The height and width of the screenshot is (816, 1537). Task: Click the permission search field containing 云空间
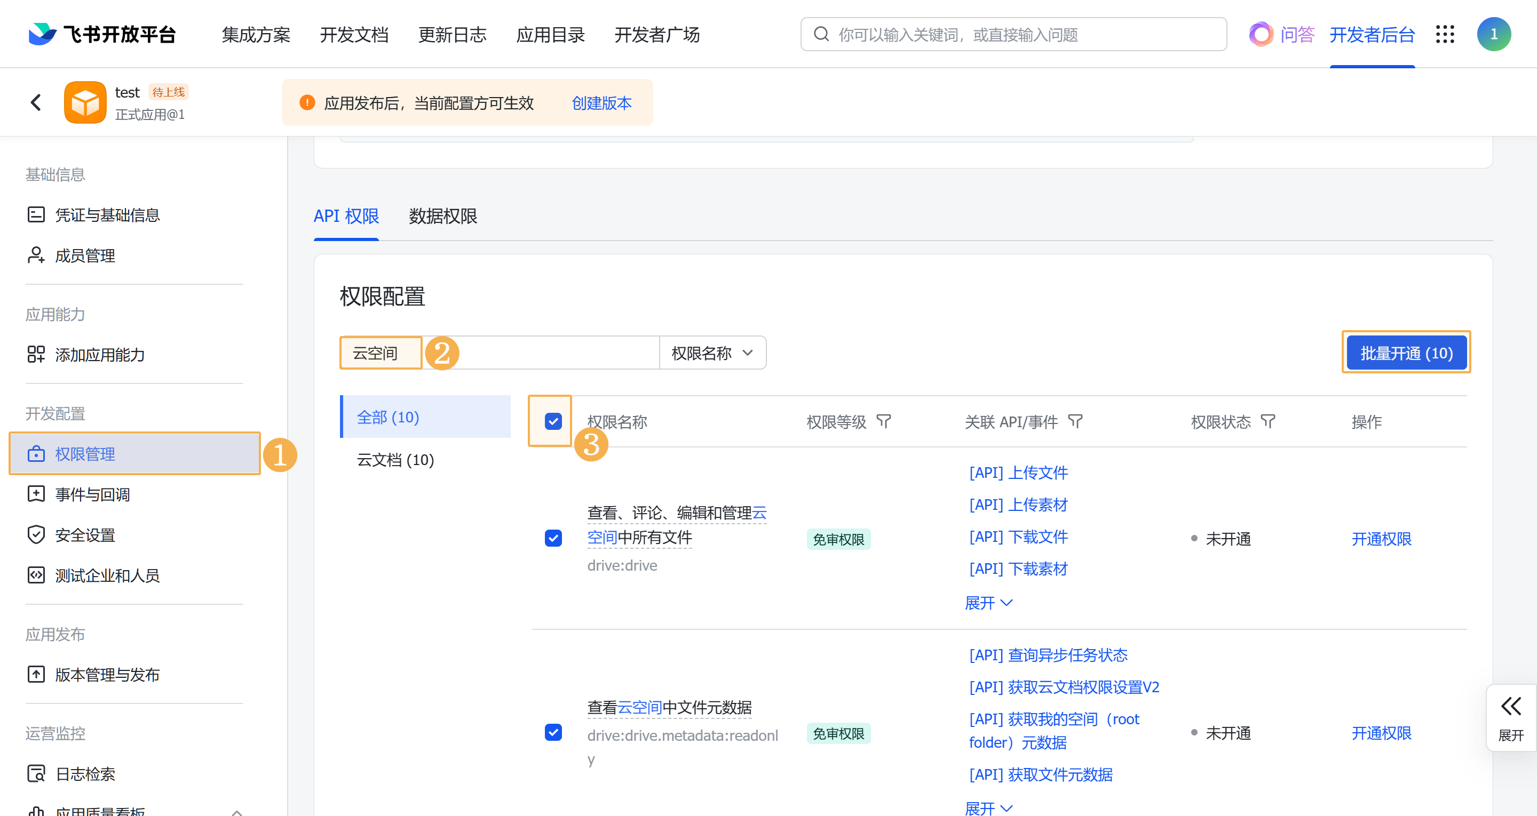[500, 353]
